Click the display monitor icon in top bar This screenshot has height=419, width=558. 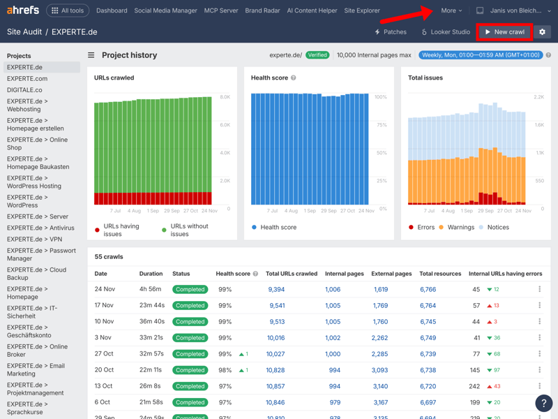point(480,10)
